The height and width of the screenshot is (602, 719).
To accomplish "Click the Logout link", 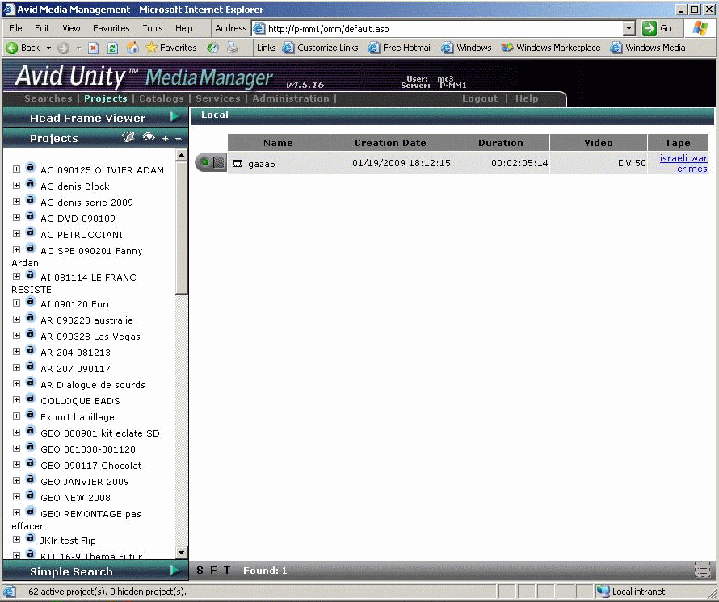I will tap(480, 98).
